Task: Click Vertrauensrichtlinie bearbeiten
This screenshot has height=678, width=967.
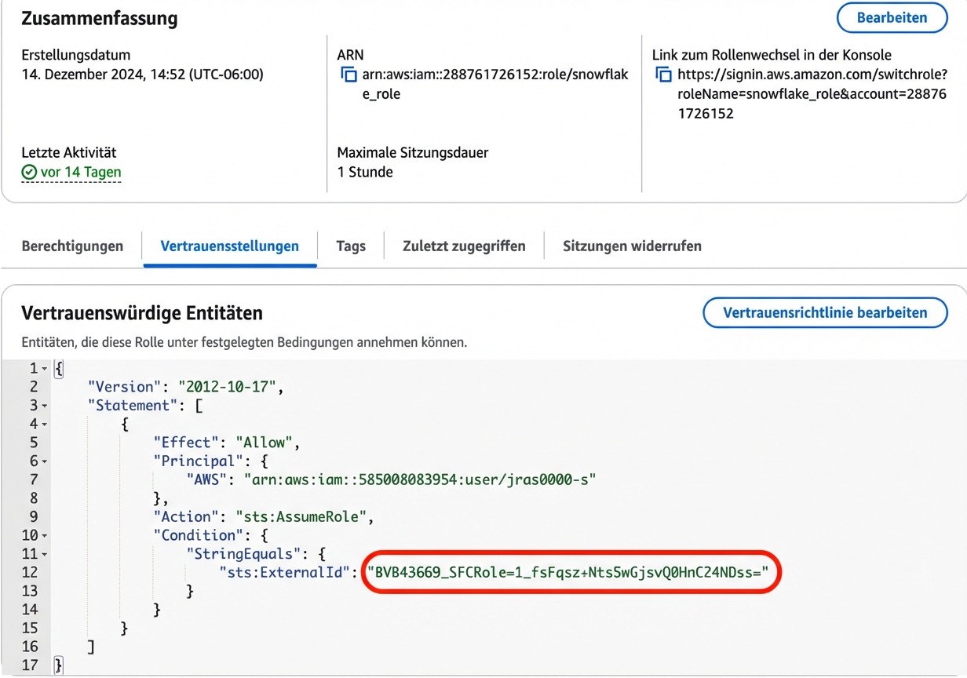Action: click(x=825, y=312)
